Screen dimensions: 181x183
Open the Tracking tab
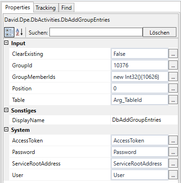point(46,8)
